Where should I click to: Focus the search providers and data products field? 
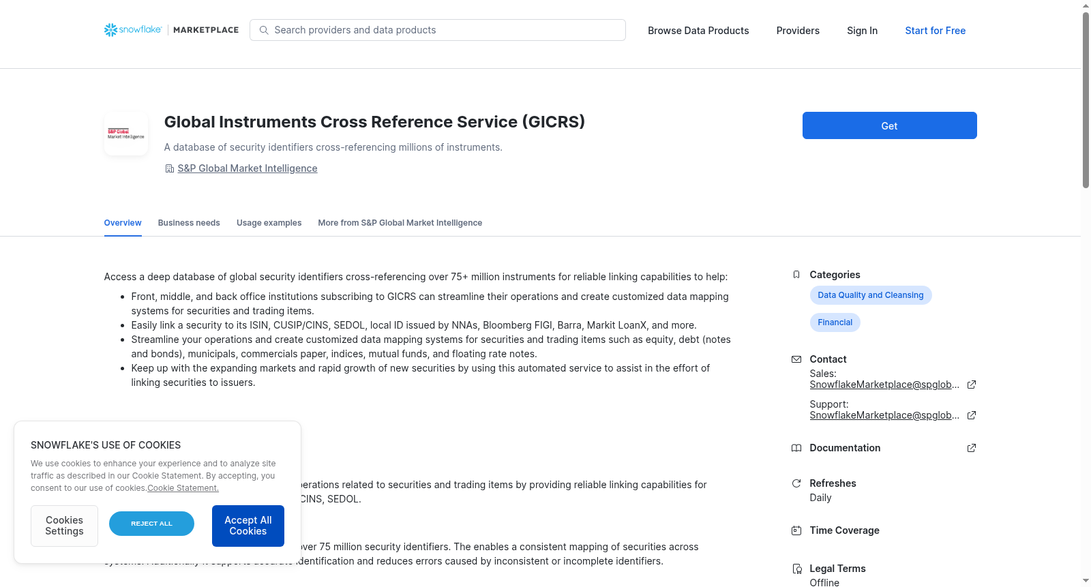tap(438, 30)
